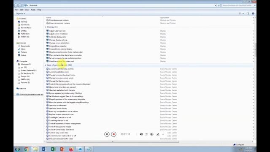
Task: Select Music library
Action: point(23,49)
